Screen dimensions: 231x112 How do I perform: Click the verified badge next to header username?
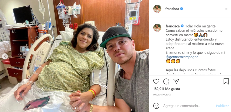(181, 9)
